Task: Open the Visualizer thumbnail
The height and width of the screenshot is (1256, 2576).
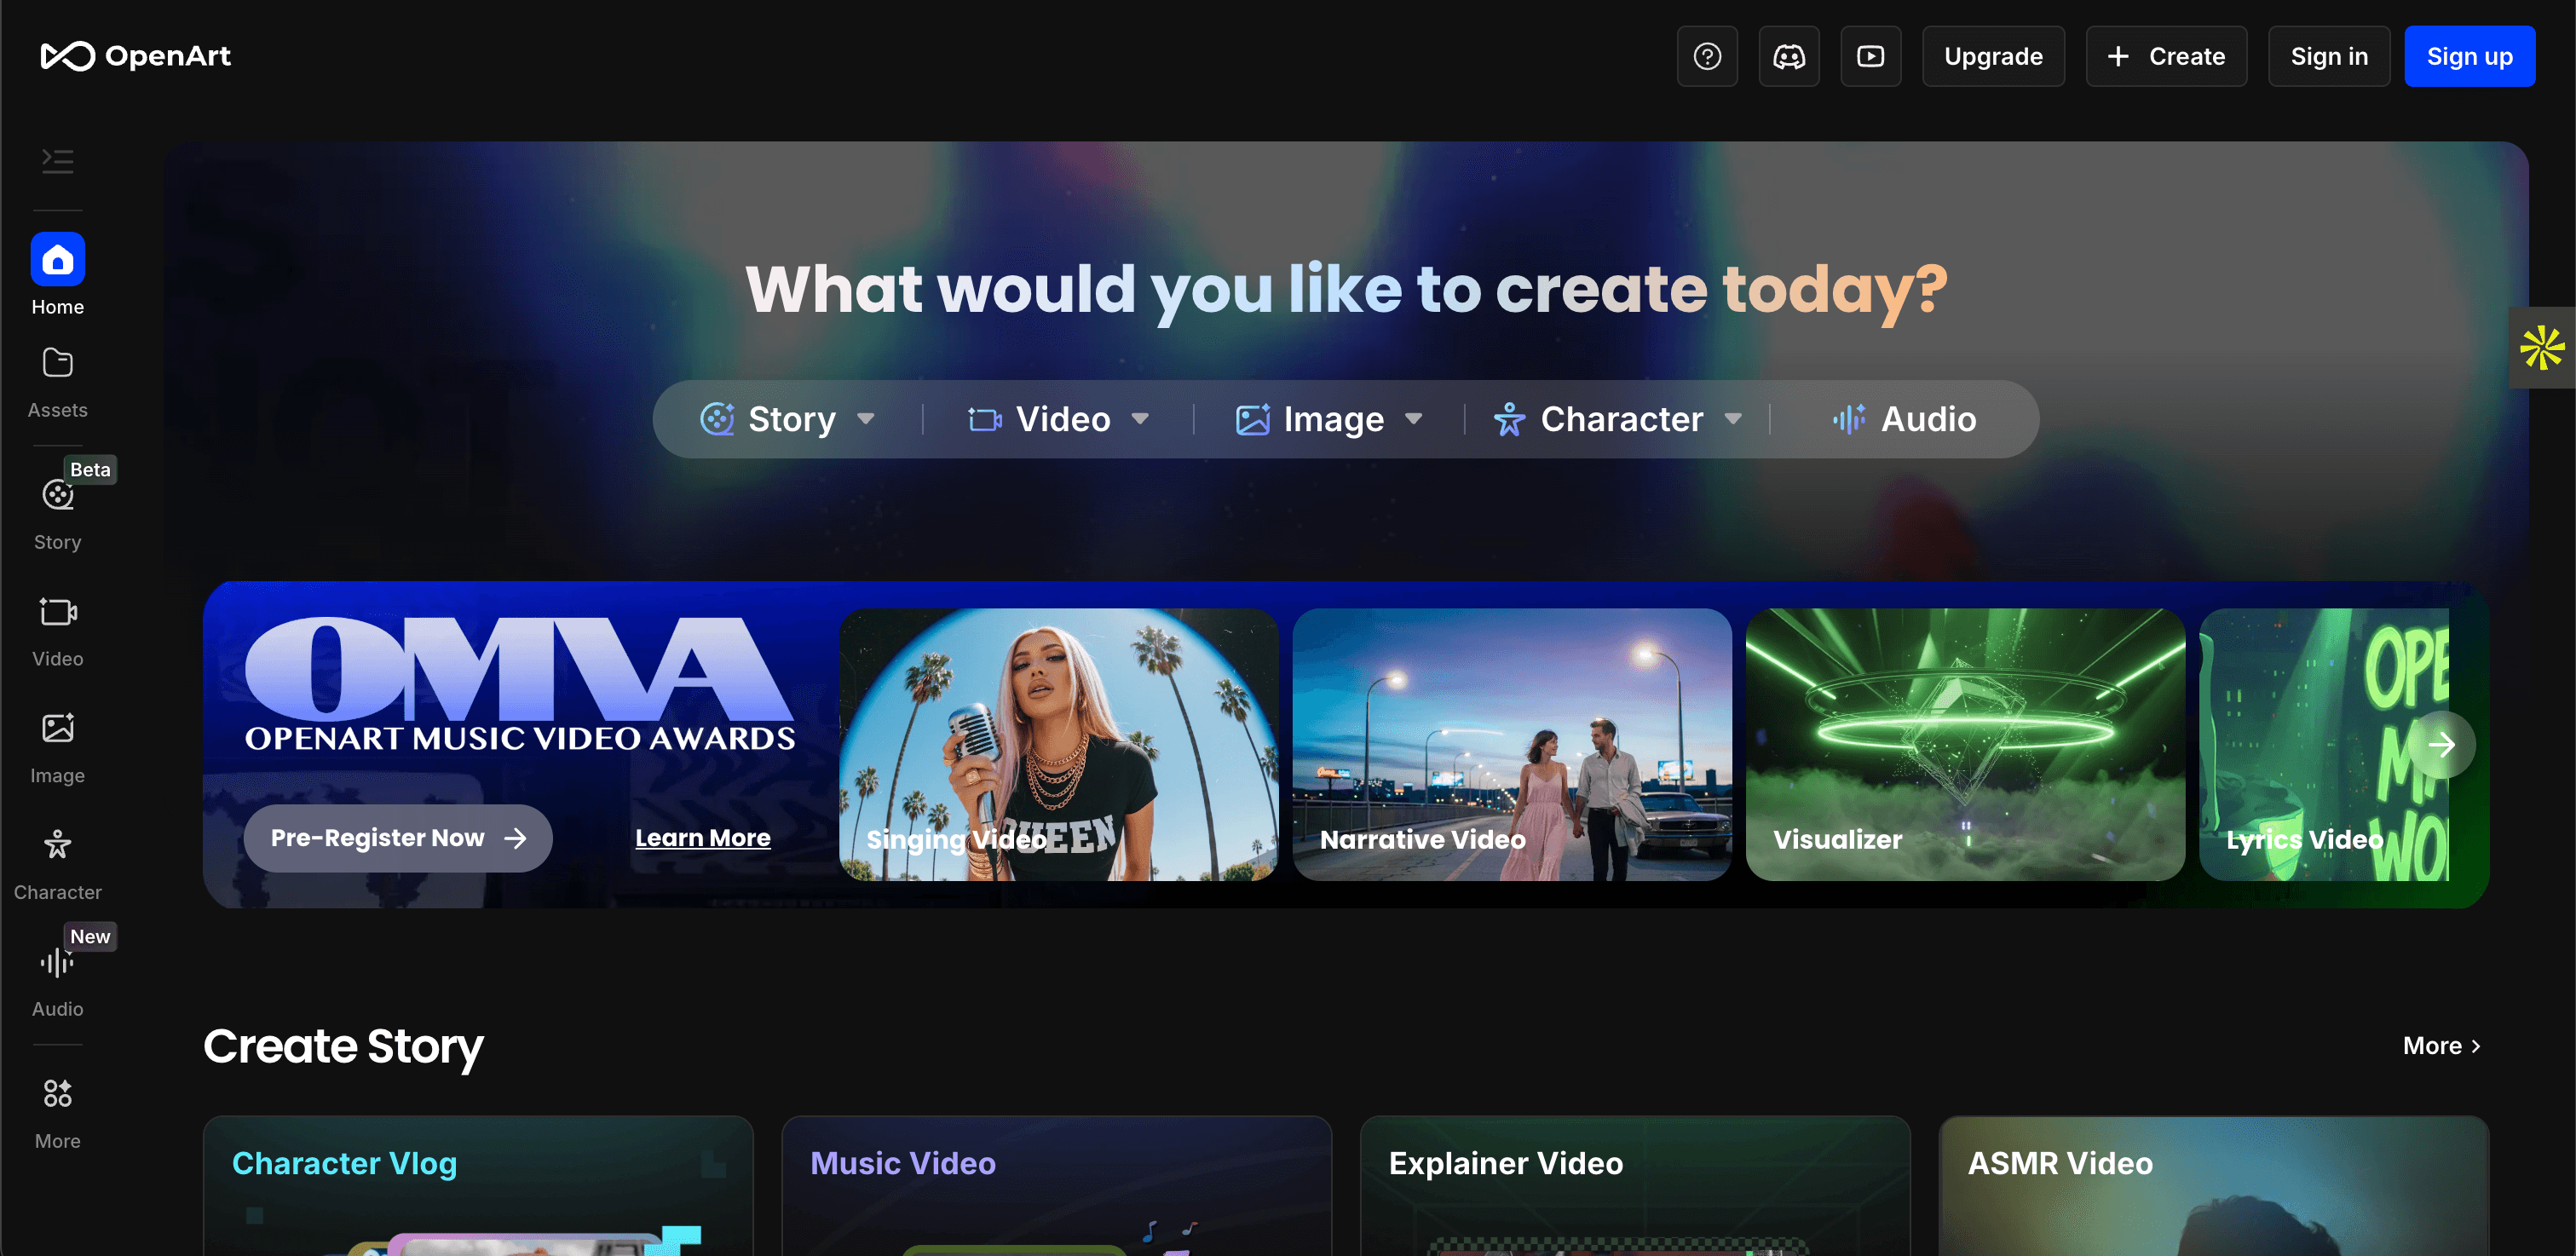Action: coord(1965,744)
